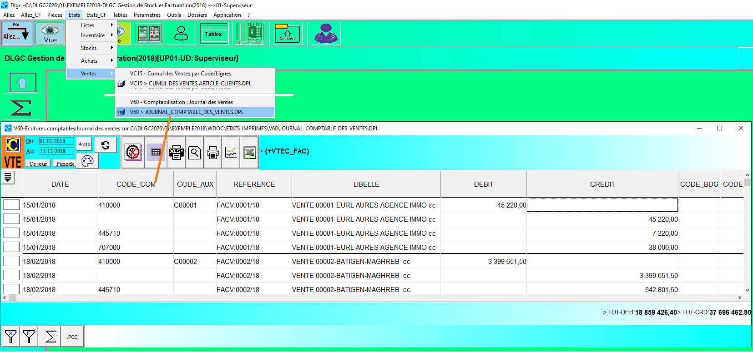Open the Pce Allez dropdown button
This screenshot has height=352, width=753.
tap(17, 34)
